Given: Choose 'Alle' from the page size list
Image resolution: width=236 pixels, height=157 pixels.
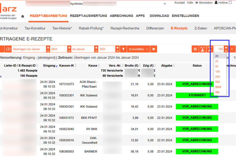Looking at the screenshot, I should (217, 92).
